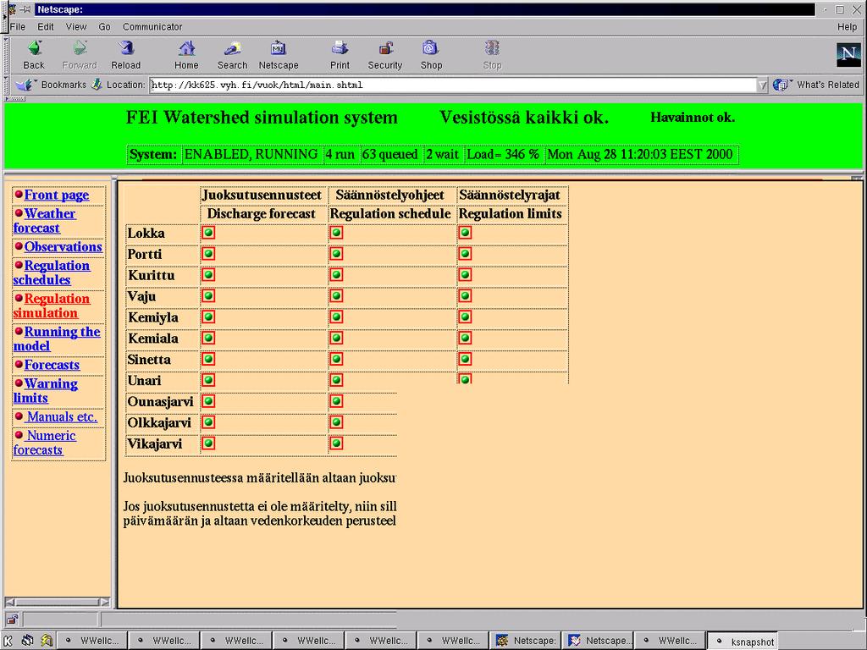The width and height of the screenshot is (867, 650).
Task: Click the Ounasjarvi row label
Action: click(x=160, y=401)
